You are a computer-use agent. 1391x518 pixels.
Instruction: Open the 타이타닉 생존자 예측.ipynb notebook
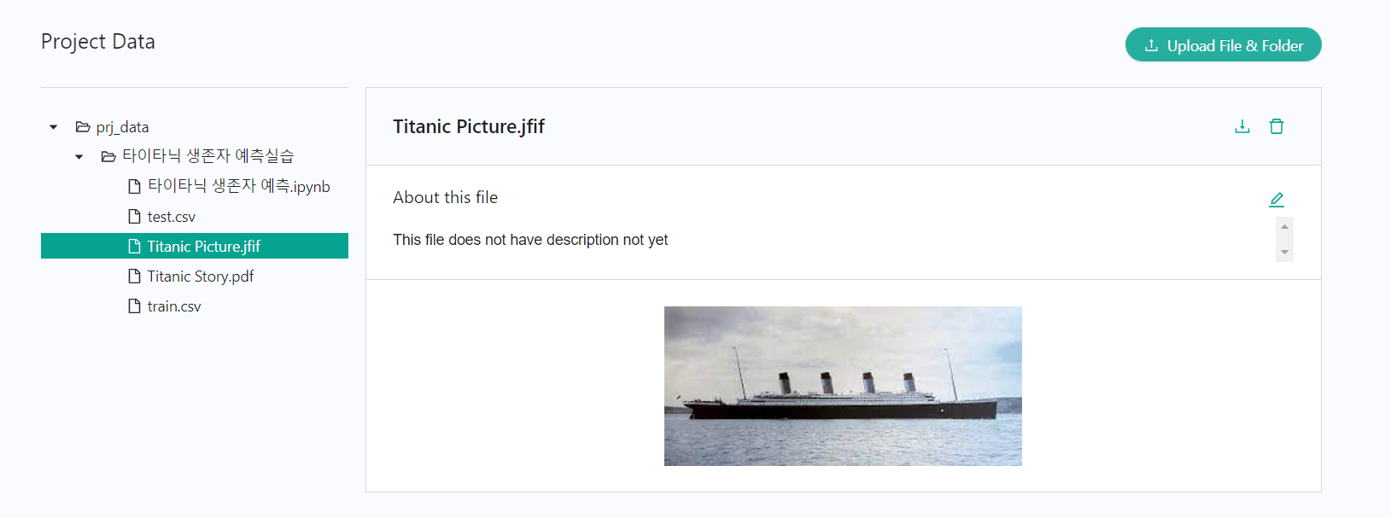[x=238, y=186]
